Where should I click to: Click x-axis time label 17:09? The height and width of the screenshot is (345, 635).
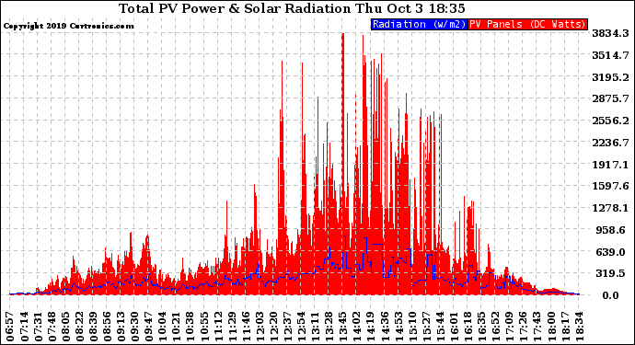(509, 326)
